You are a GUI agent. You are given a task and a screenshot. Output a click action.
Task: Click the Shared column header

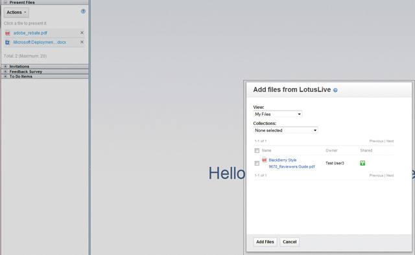366,150
